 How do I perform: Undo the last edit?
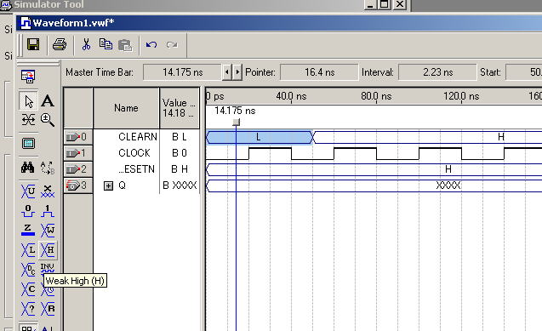tap(151, 45)
